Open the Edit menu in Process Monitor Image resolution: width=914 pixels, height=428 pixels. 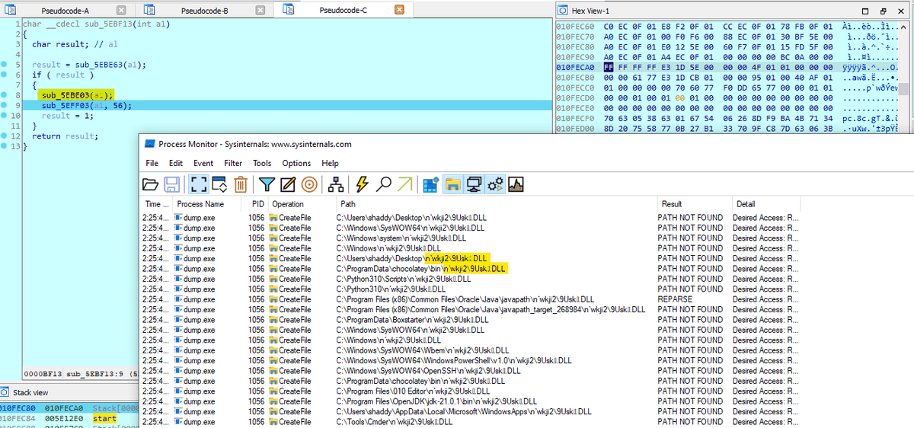[x=176, y=163]
